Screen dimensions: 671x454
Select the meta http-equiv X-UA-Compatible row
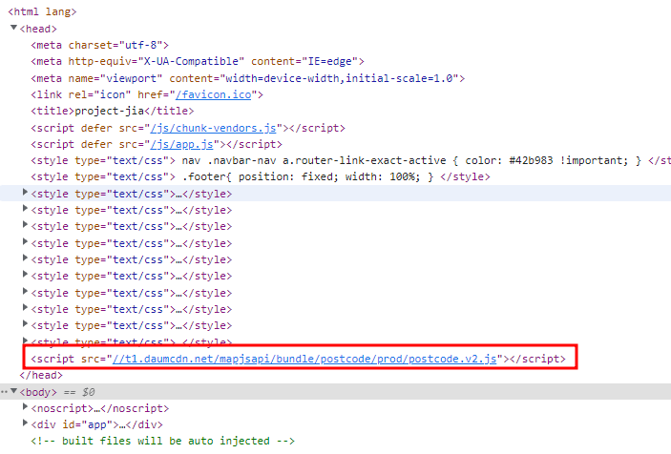point(198,61)
